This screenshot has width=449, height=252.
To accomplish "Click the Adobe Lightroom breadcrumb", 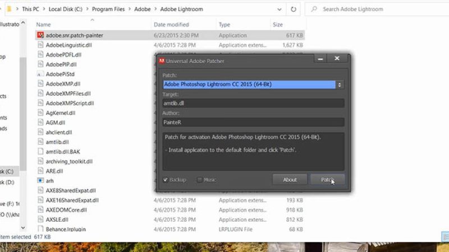I will (181, 9).
